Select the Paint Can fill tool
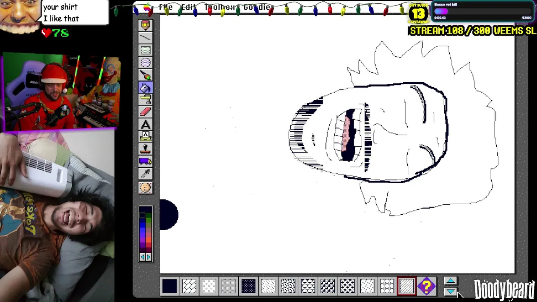537x302 pixels. 146,88
